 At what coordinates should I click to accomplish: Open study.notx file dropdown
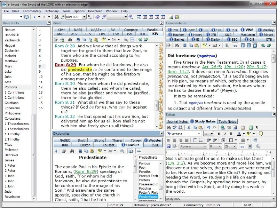274,199
